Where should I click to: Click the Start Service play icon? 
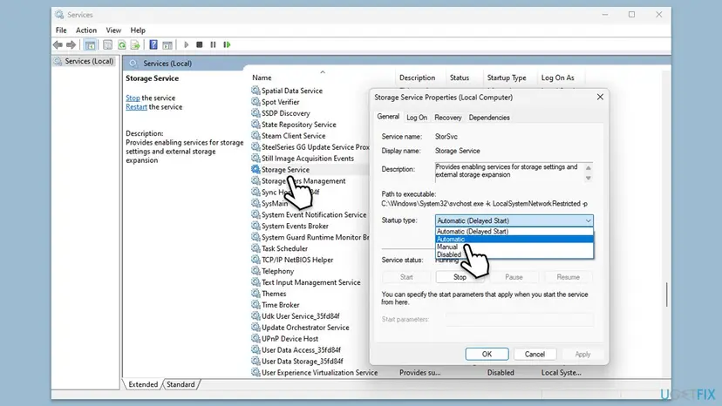tap(186, 44)
